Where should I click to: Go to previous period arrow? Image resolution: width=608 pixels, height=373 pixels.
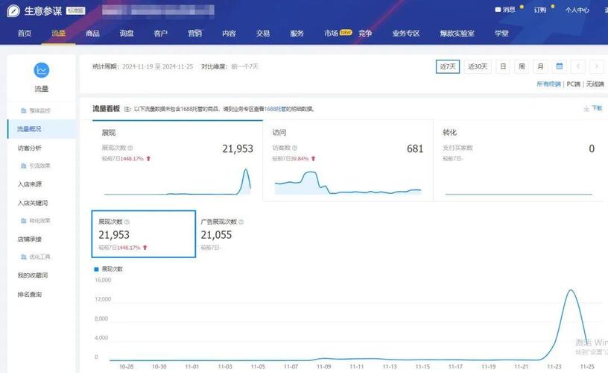coord(577,66)
